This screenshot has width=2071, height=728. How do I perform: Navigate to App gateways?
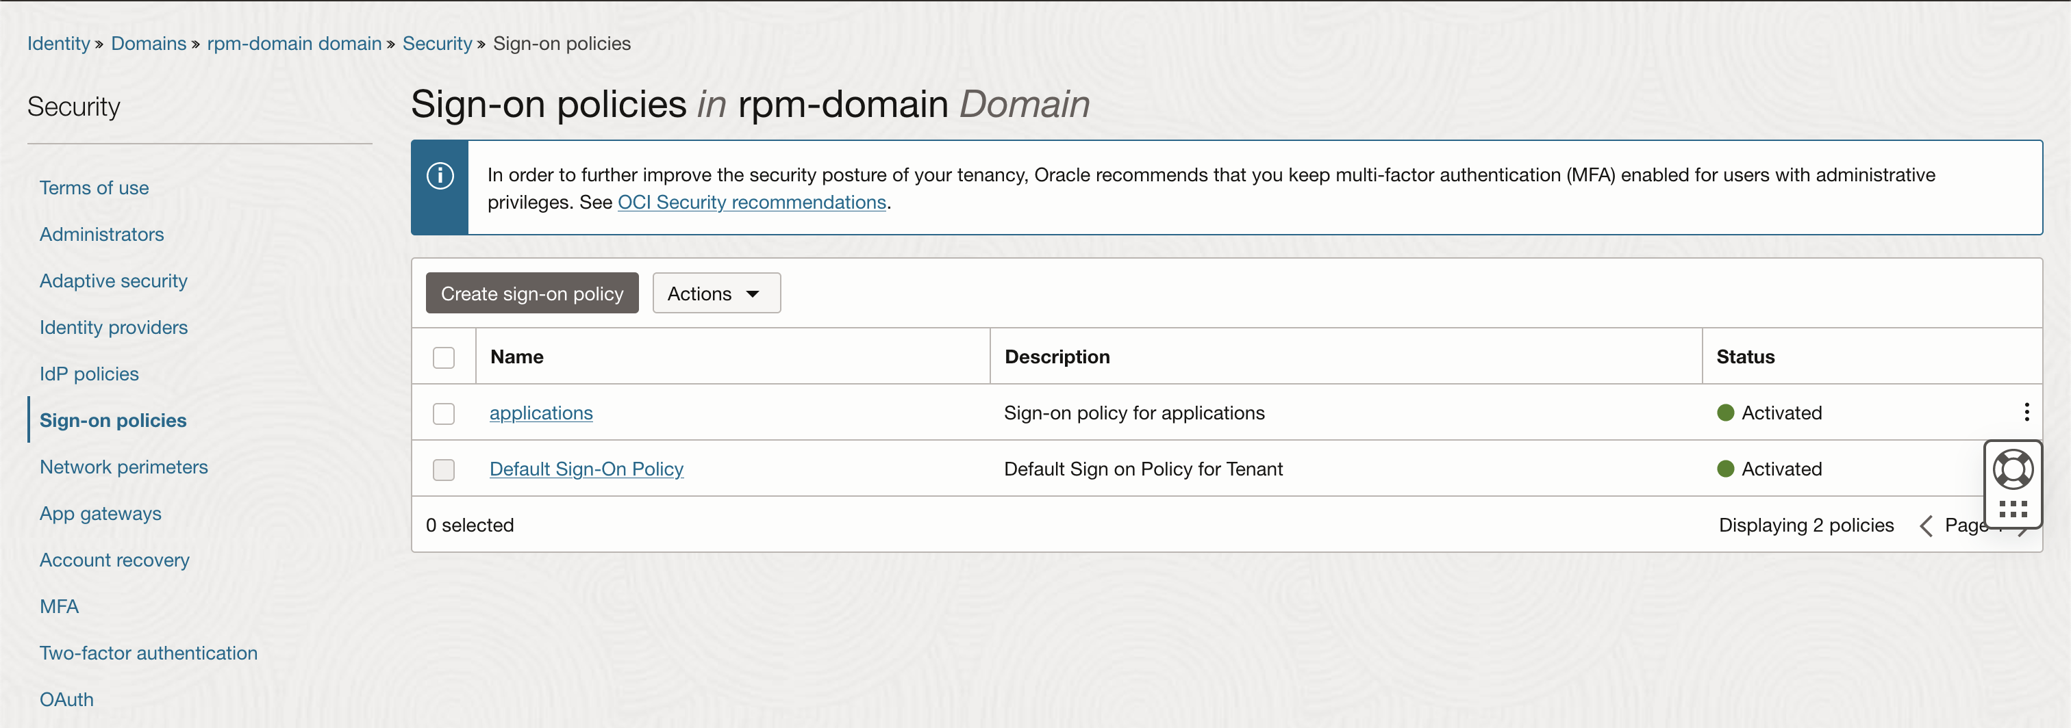(101, 515)
